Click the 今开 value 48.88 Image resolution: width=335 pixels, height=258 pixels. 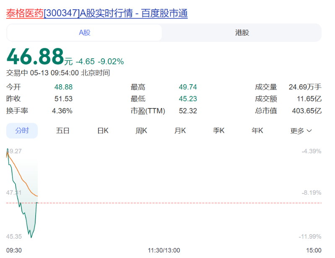[x=63, y=87]
